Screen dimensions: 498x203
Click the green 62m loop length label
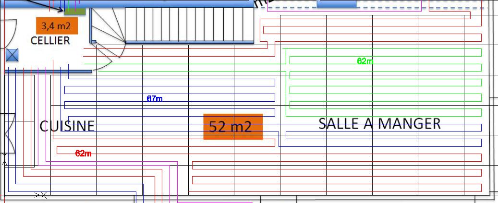(x=365, y=61)
